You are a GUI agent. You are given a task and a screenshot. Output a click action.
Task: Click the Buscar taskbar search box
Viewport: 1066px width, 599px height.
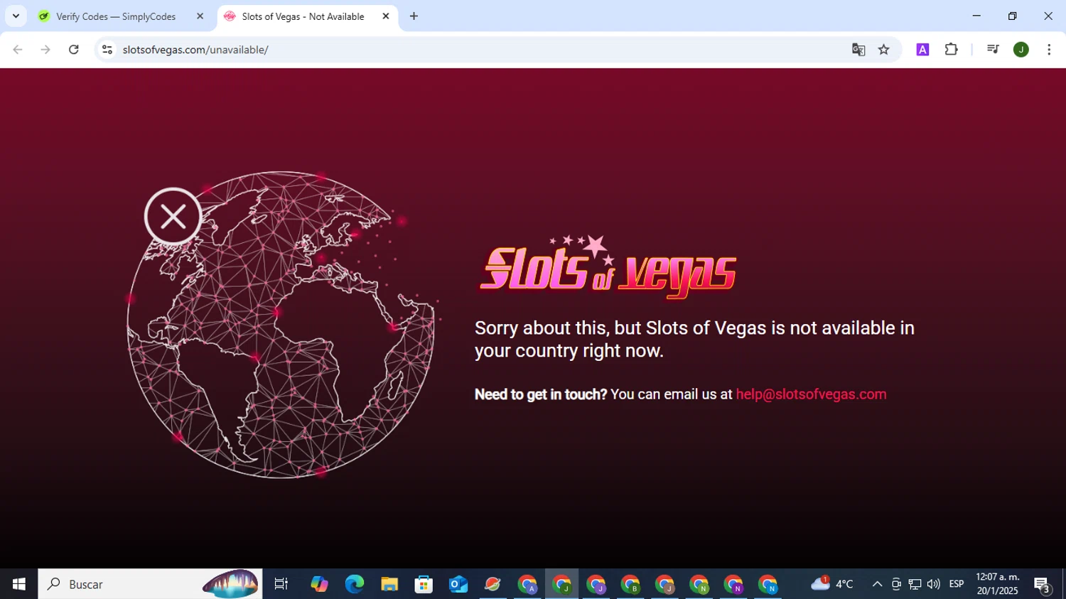point(150,584)
